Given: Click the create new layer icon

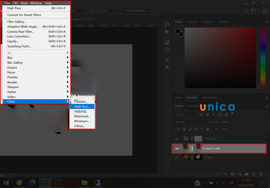Looking at the screenshot, I should coord(253,174).
